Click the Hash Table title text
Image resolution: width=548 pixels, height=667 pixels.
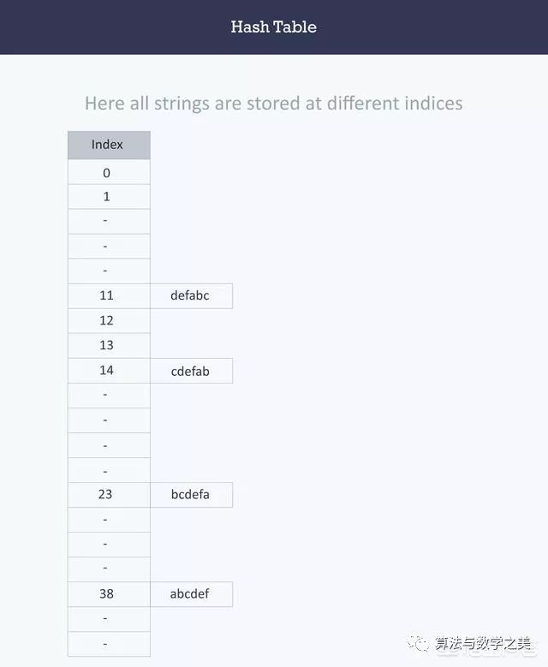273,27
